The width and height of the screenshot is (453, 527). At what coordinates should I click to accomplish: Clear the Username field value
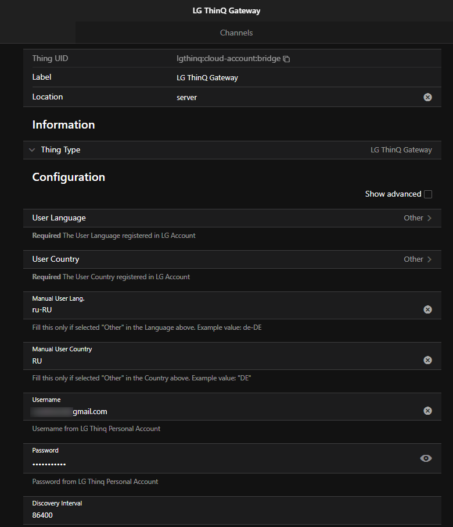coord(427,411)
